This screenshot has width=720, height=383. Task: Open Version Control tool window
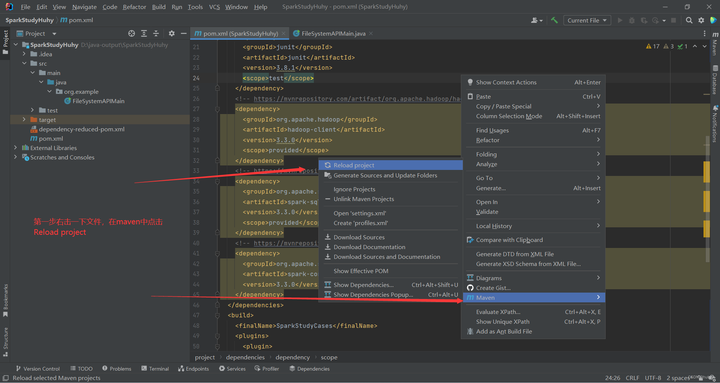pyautogui.click(x=38, y=369)
